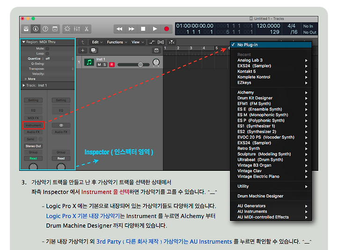The height and width of the screenshot is (250, 337).
Task: Click the 4/4 time signature display
Action: point(292,26)
